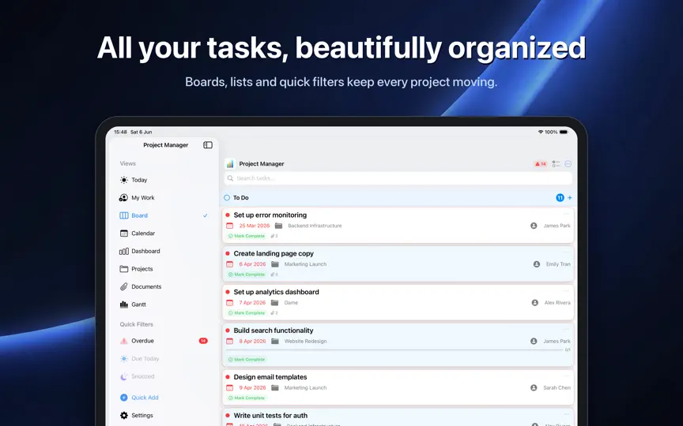
Task: Click the Wi-Fi icon in status bar
Action: coord(541,132)
